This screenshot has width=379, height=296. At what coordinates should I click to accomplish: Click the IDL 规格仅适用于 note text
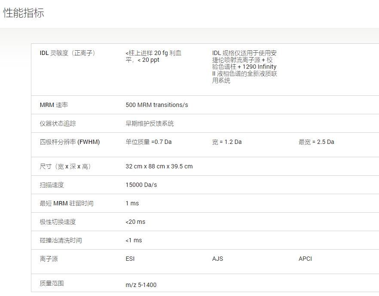245,67
